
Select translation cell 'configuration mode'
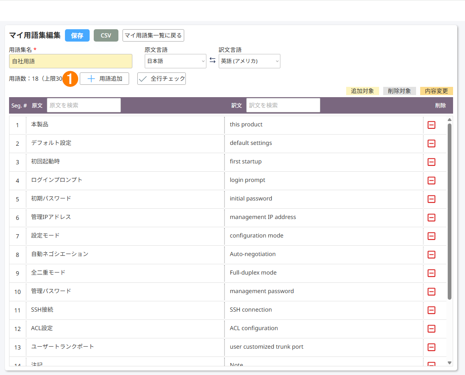pyautogui.click(x=324, y=236)
